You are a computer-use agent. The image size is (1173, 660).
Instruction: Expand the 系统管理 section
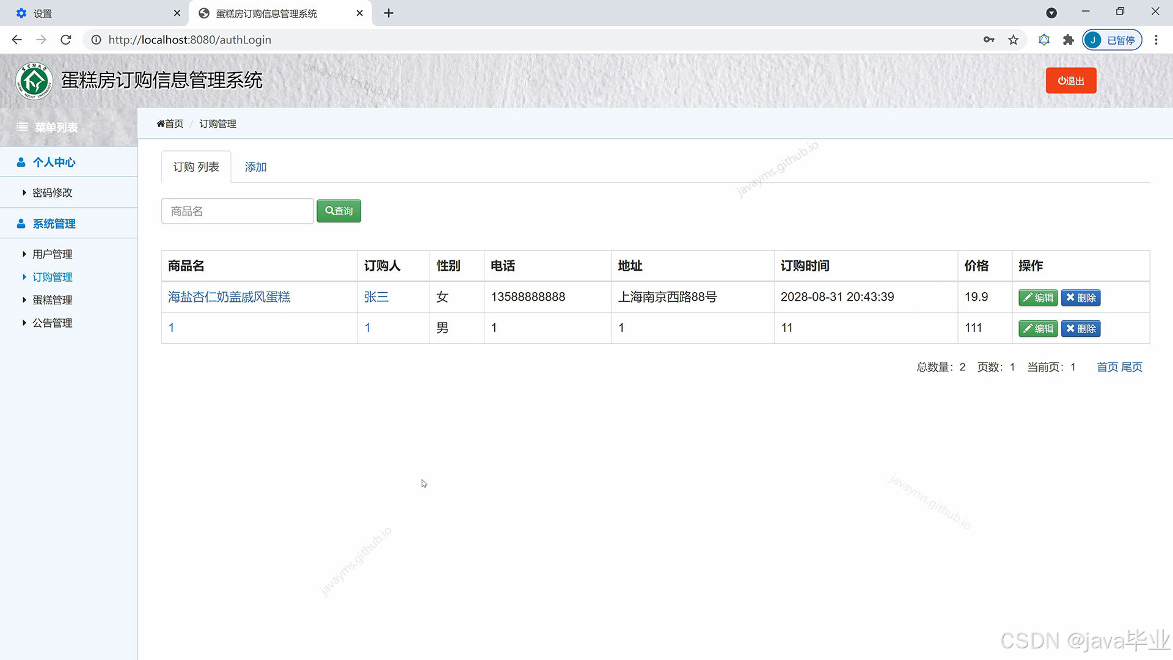68,224
